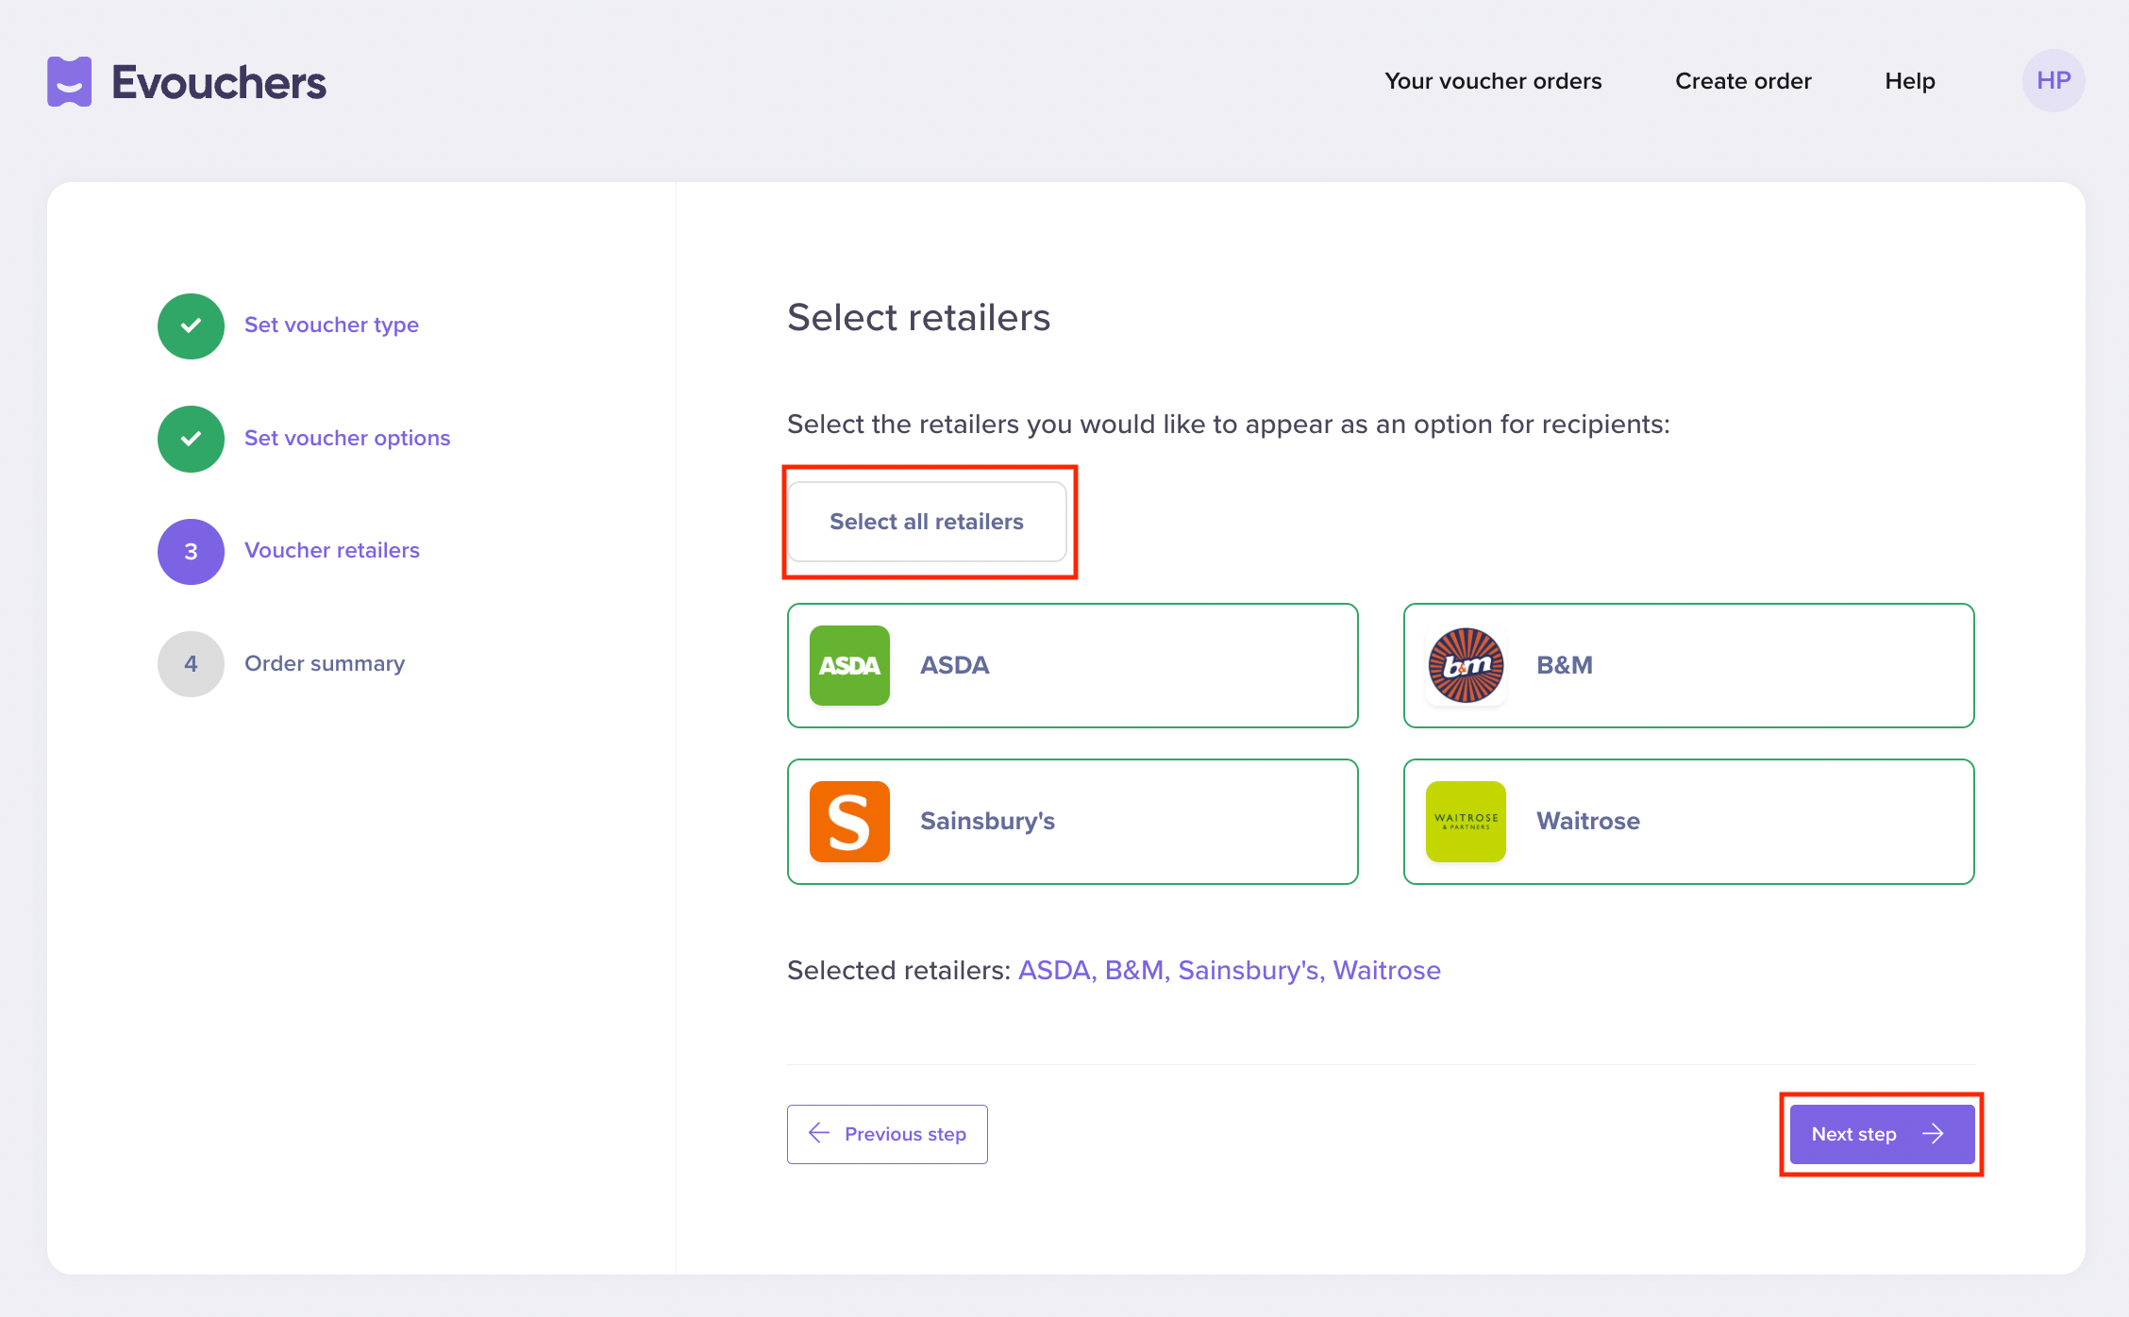Click the grey step 4 circle

pyautogui.click(x=191, y=664)
